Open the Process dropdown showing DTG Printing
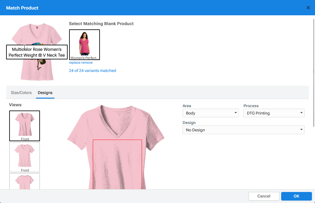315x203 pixels. [274, 113]
